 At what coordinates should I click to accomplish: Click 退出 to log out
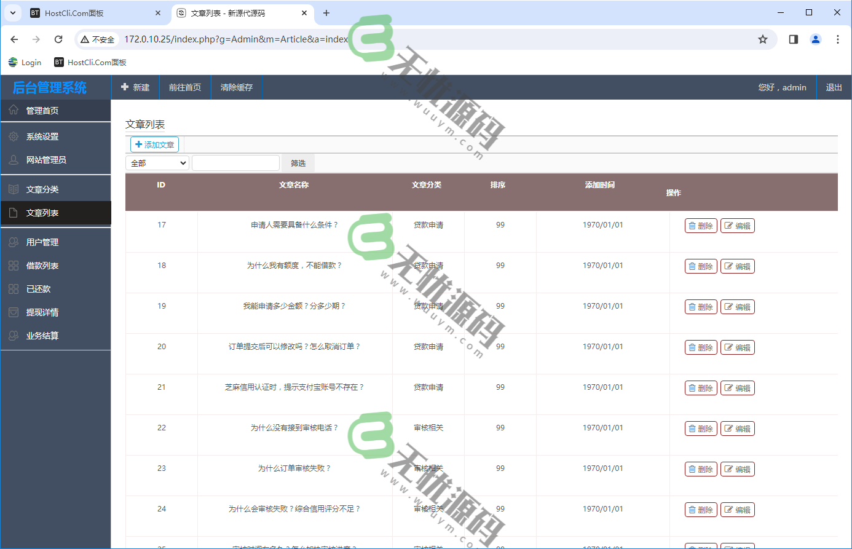[834, 87]
